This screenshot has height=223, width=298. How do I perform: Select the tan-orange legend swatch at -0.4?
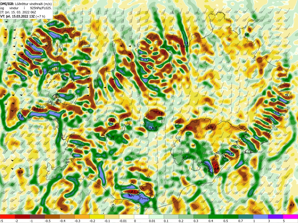(67, 216)
